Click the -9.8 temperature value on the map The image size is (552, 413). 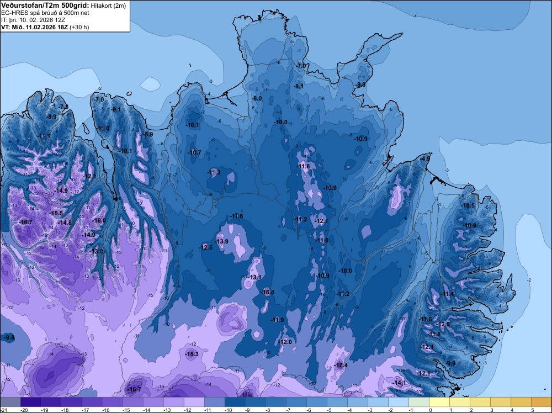click(9, 338)
